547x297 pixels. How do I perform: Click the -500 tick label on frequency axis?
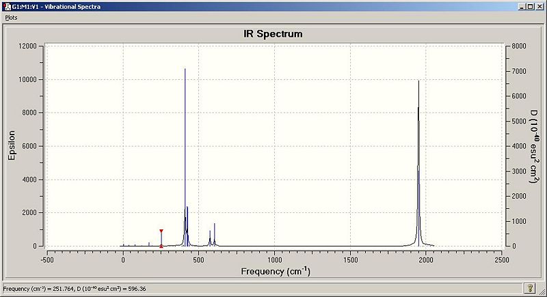click(x=47, y=260)
